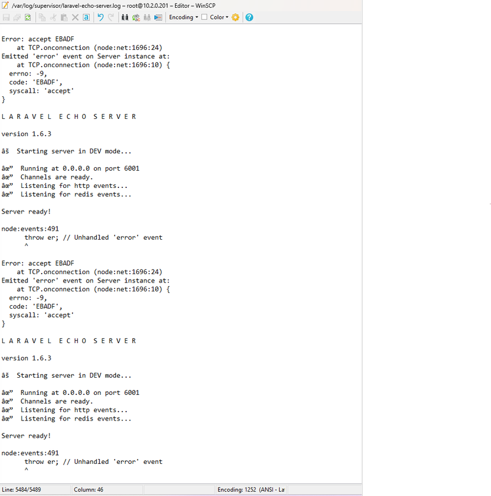
Task: Click the first 'Channels are ready.' line
Action: 57,177
